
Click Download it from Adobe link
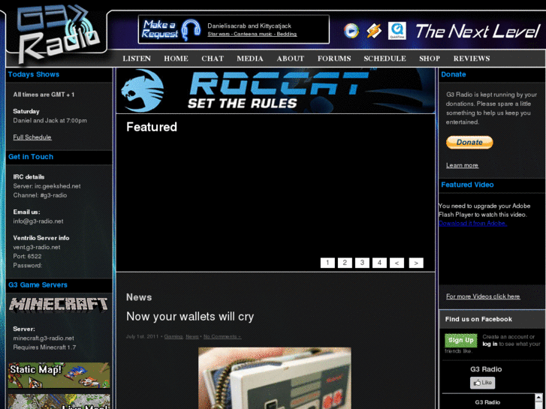pyautogui.click(x=472, y=224)
